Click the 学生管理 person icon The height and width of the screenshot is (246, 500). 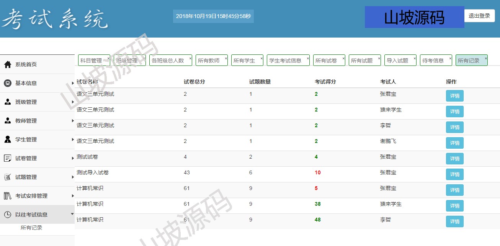[7, 139]
